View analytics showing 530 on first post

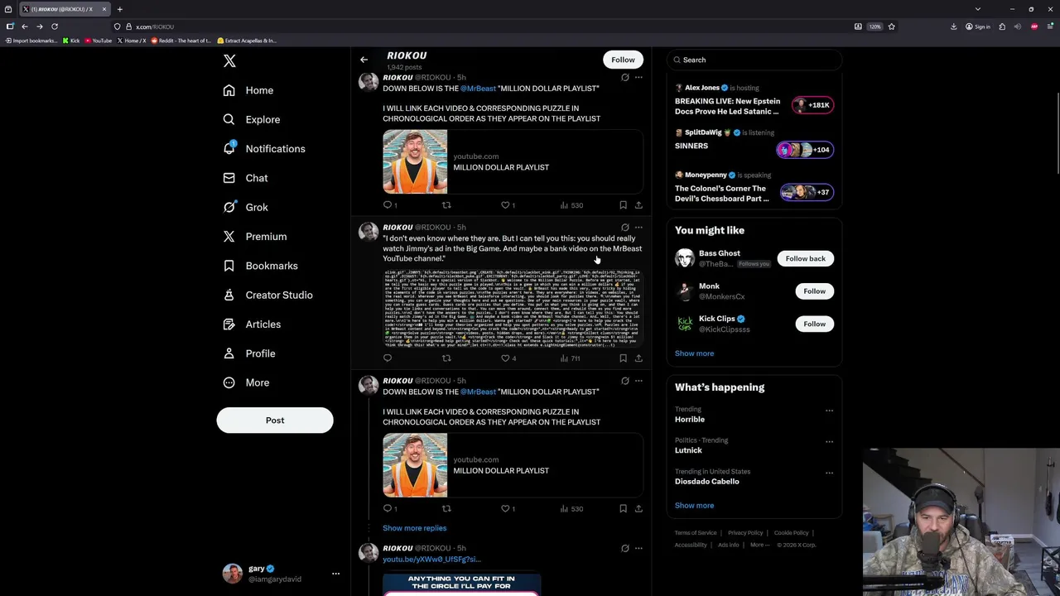coord(571,205)
